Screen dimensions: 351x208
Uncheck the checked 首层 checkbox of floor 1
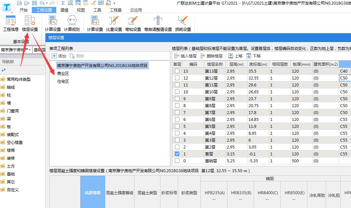(x=177, y=154)
